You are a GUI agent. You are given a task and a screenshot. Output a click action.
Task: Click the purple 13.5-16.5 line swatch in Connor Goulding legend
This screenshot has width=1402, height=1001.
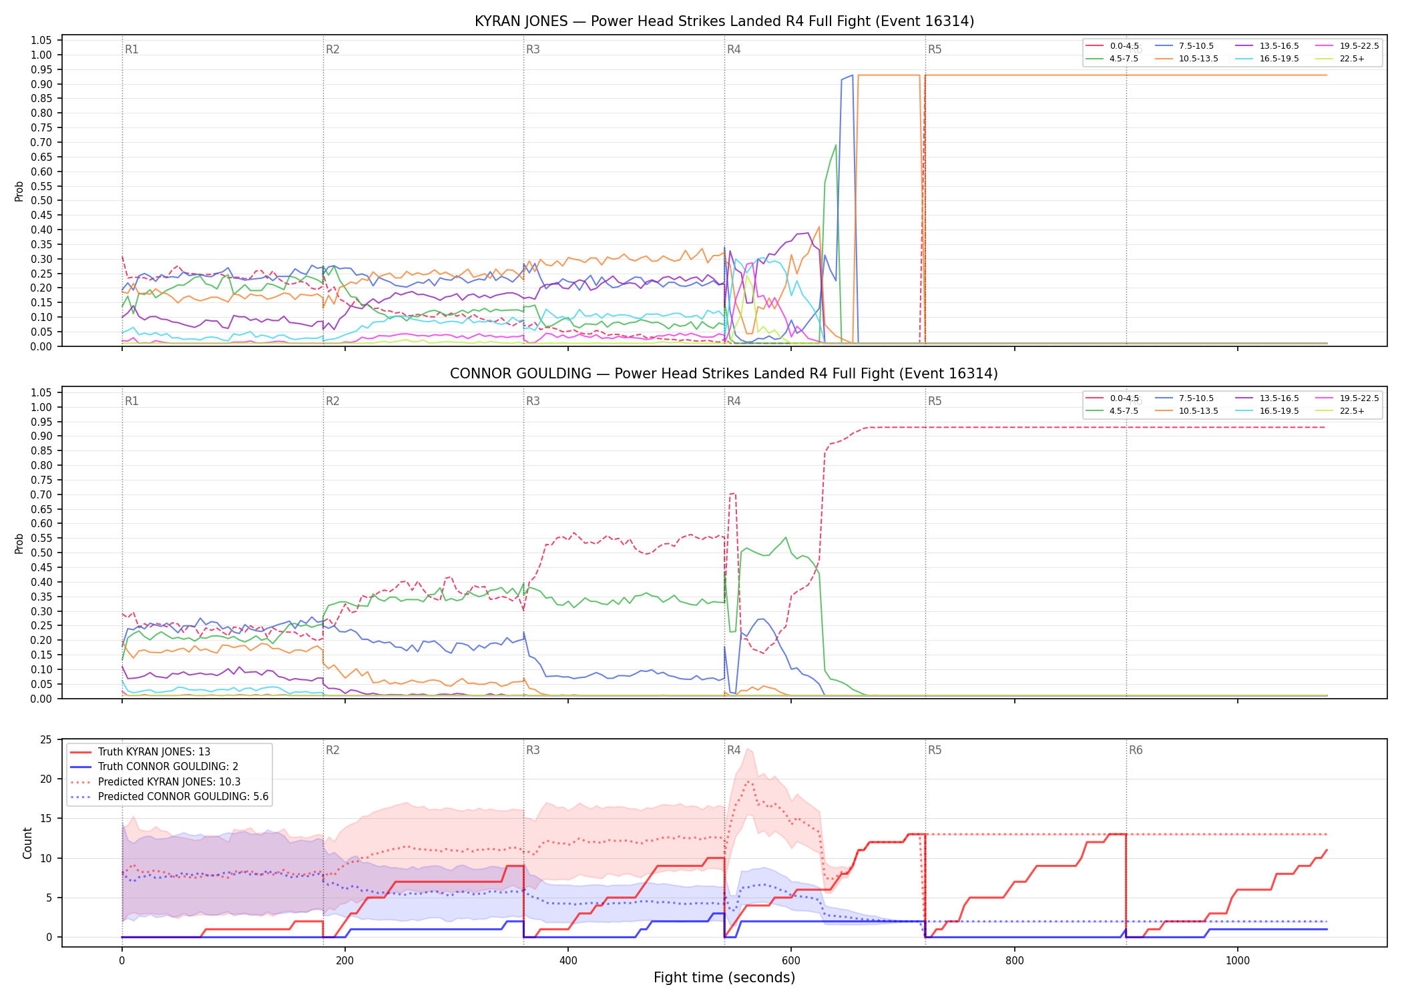pos(1244,398)
